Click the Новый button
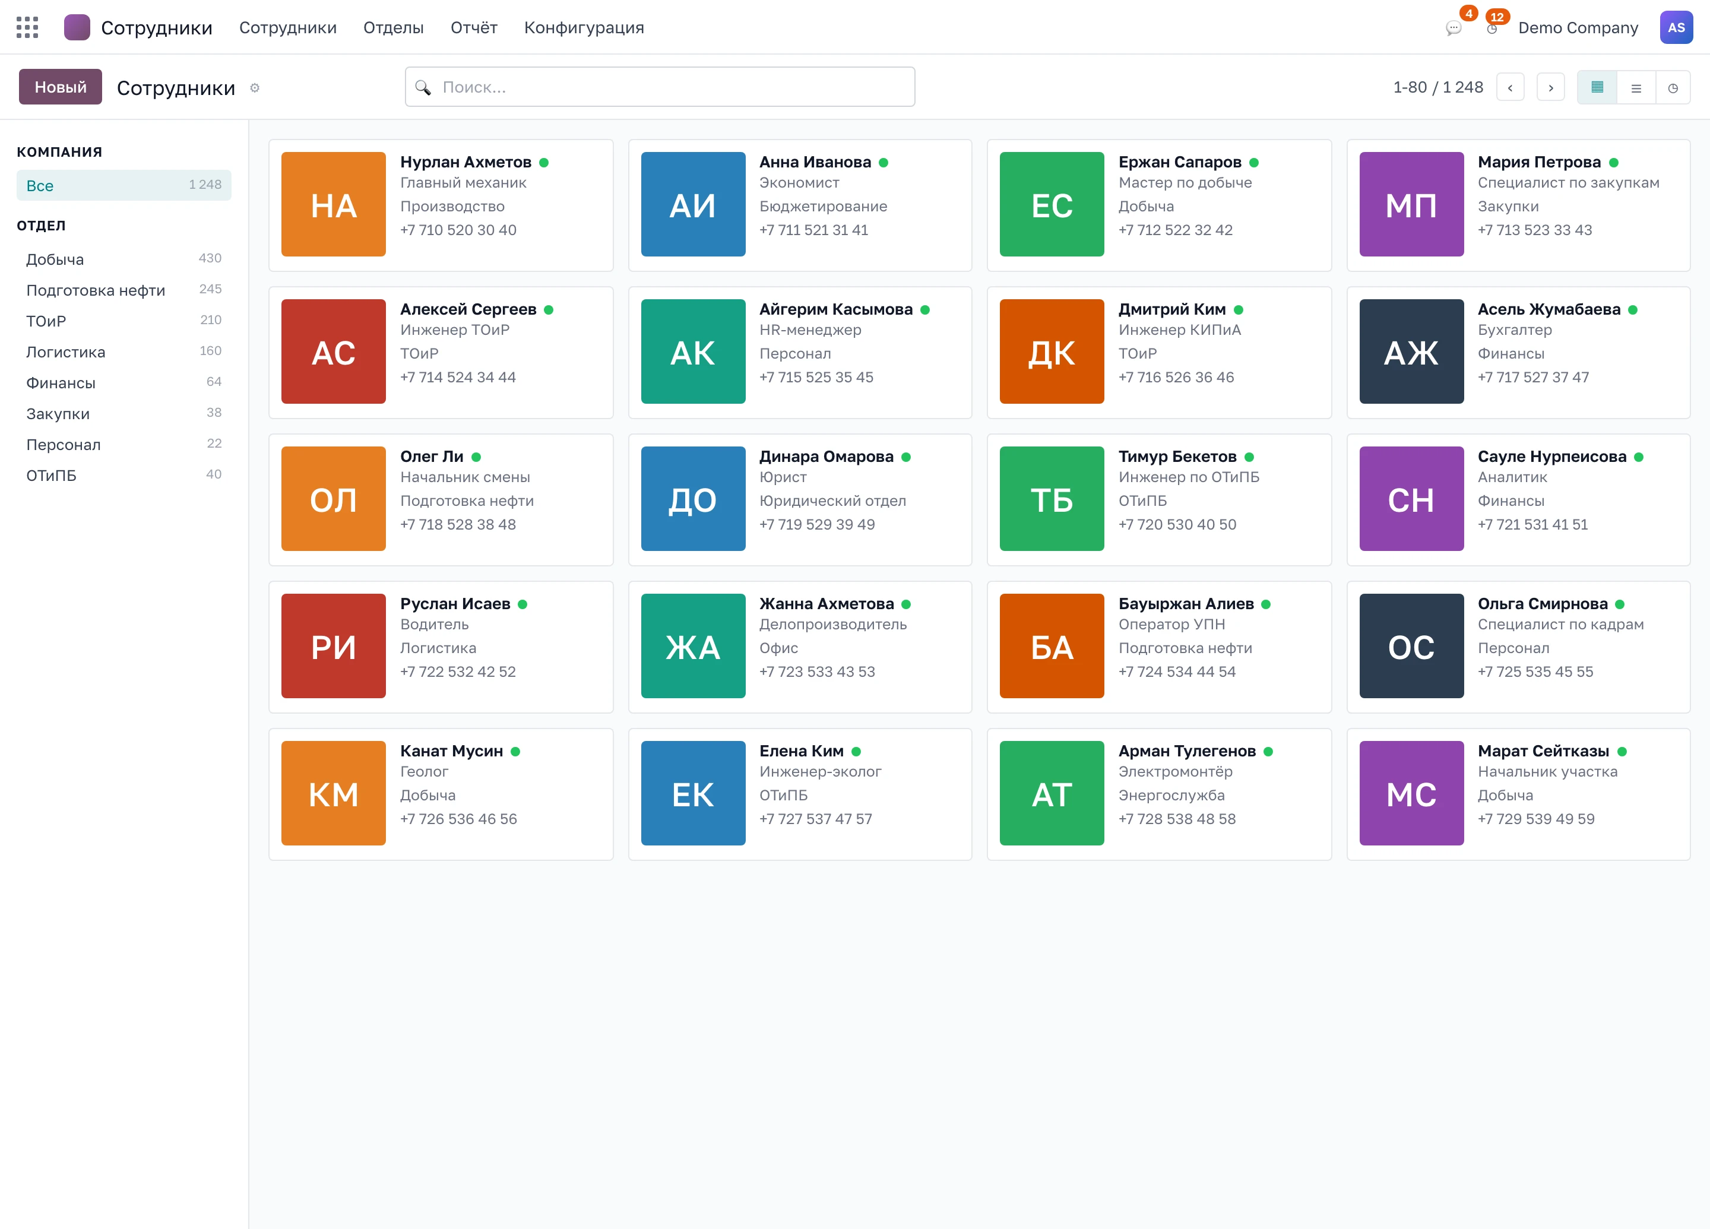1710x1229 pixels. click(61, 87)
